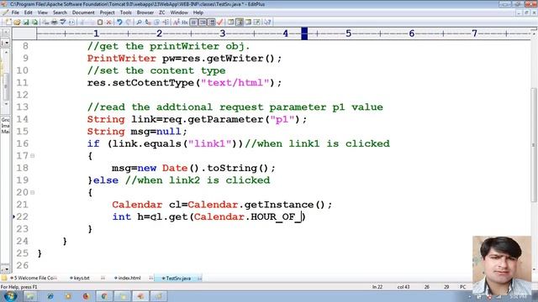Open the Tools menu
Image resolution: width=538 pixels, height=302 pixels.
125,13
